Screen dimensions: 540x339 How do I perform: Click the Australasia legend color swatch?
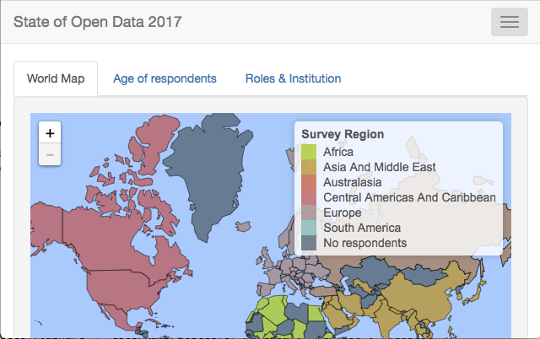pos(309,182)
